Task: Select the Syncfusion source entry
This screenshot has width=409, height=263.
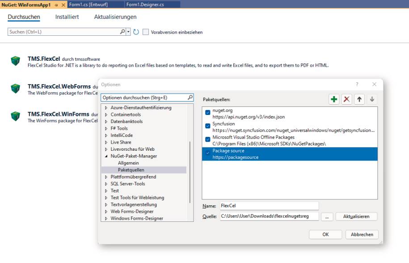Action: click(290, 127)
